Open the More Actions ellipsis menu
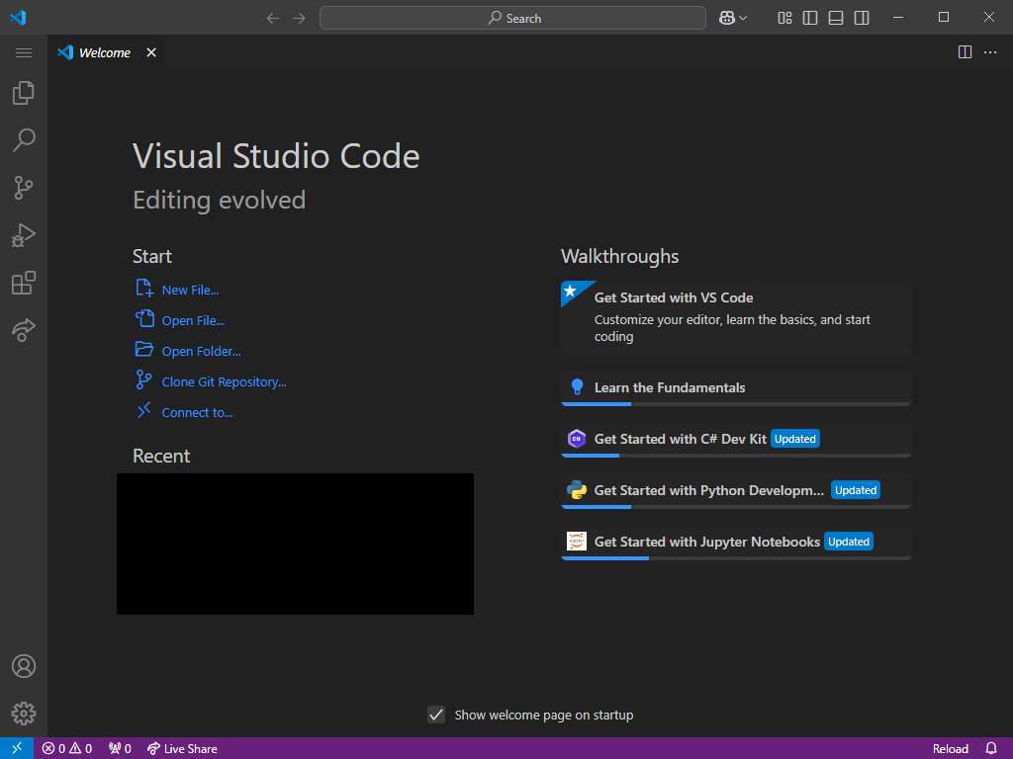This screenshot has height=759, width=1013. tap(991, 52)
